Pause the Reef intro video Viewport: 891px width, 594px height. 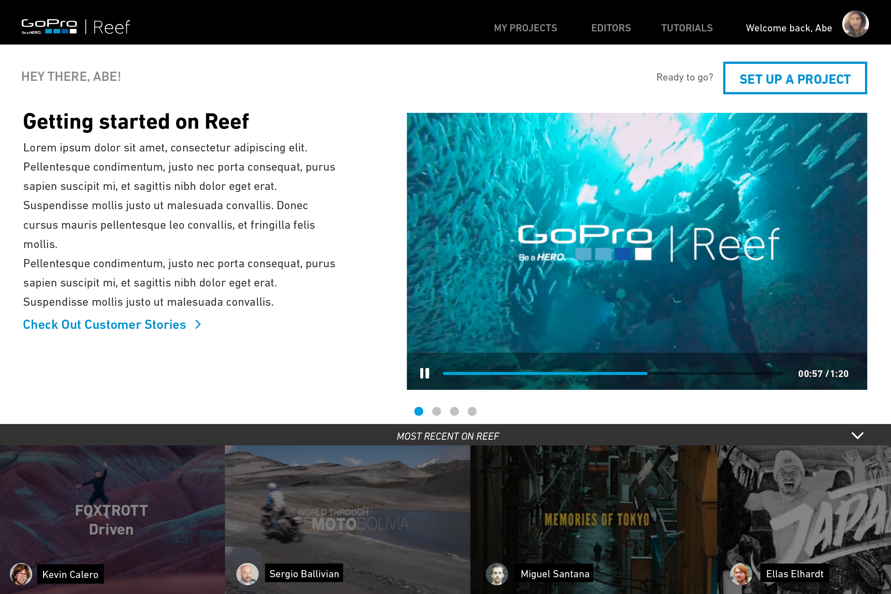(424, 373)
